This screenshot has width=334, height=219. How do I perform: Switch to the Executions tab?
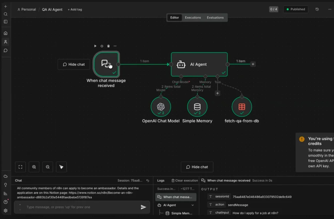click(x=193, y=17)
